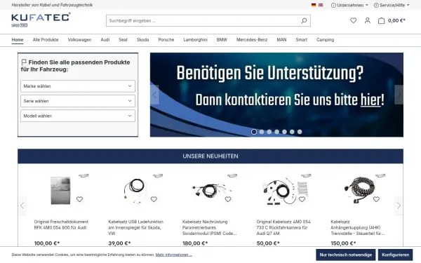421x263 pixels.
Task: Switch language to German flag
Action: 314,5
